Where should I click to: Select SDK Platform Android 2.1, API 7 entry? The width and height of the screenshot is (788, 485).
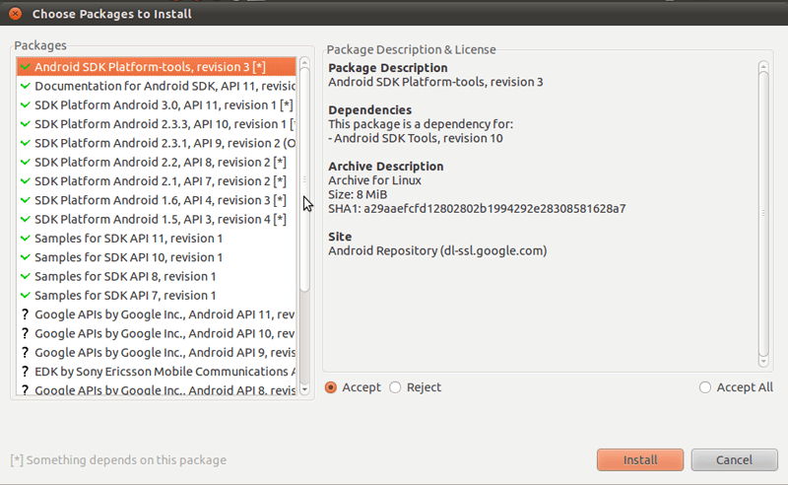tap(157, 181)
